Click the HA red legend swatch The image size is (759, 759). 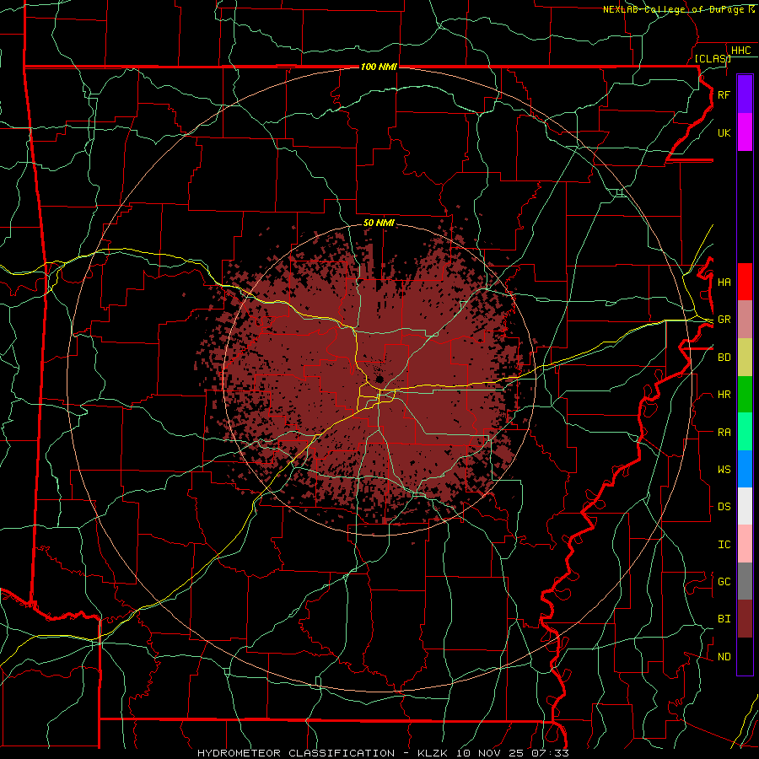pyautogui.click(x=745, y=282)
